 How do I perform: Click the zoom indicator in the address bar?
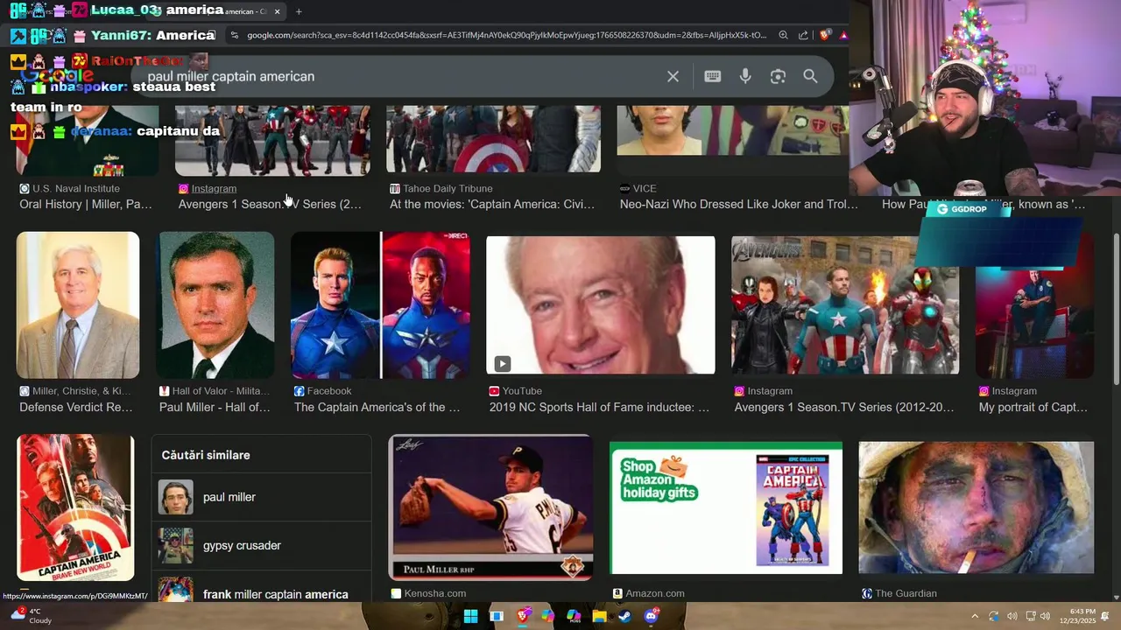coord(783,35)
